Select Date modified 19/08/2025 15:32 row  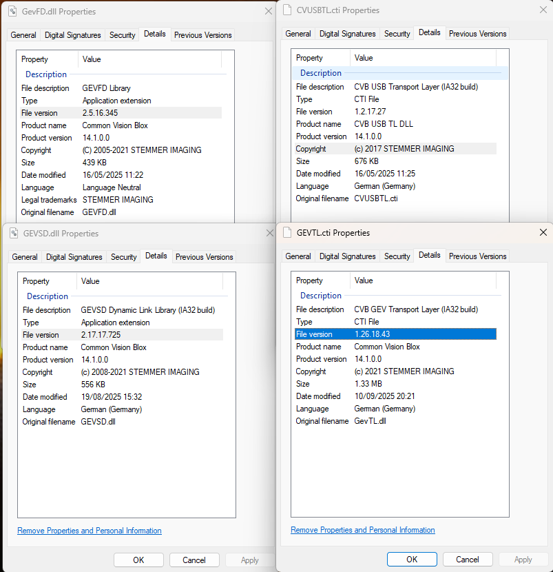pos(122,396)
